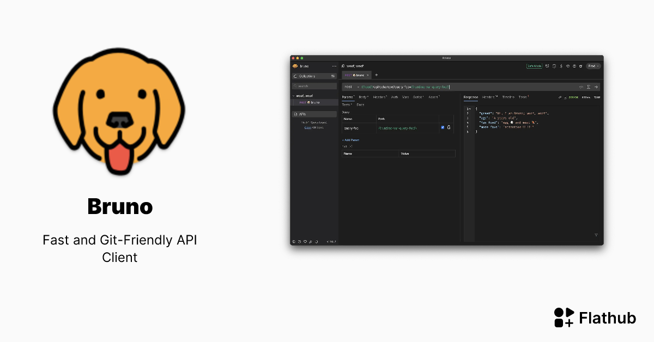
Task: Disable the query-foo parameter checkbox
Action: 443,127
